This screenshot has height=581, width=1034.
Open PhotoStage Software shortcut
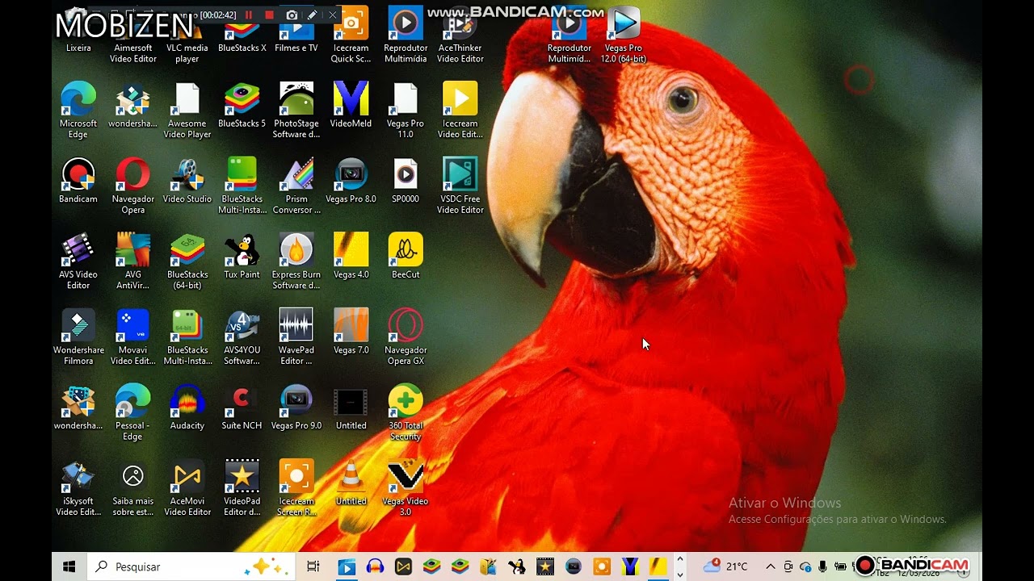pyautogui.click(x=296, y=111)
